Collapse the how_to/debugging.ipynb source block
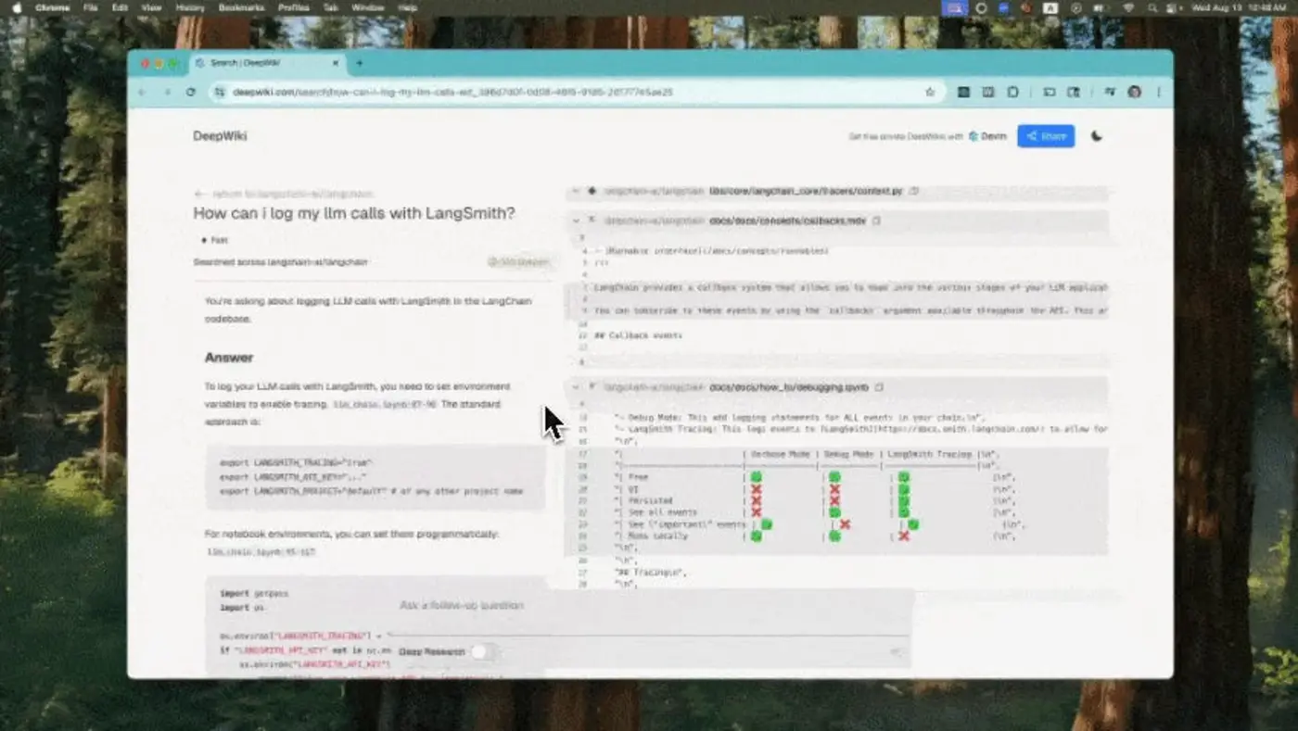Screen dimensions: 1298x731 pos(576,387)
